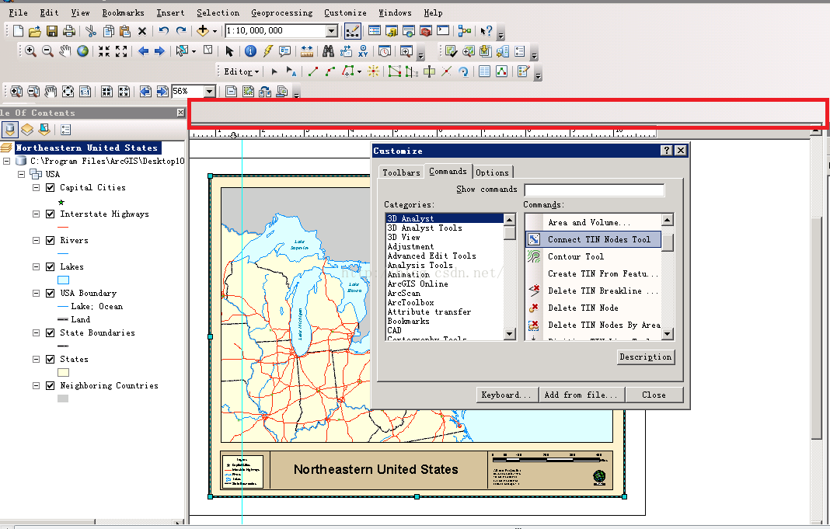Toggle the Rivers layer checkbox
The width and height of the screenshot is (830, 529).
[x=51, y=241]
